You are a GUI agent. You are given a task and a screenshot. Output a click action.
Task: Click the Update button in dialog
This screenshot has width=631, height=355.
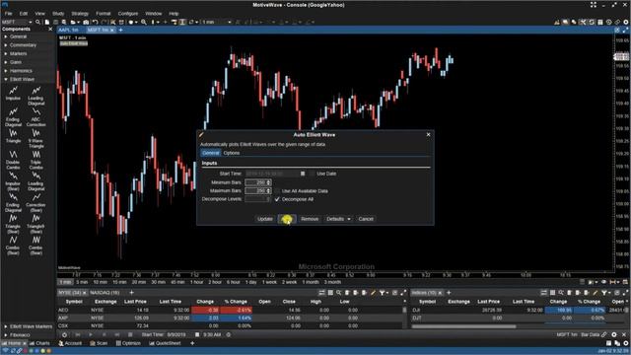tap(265, 219)
